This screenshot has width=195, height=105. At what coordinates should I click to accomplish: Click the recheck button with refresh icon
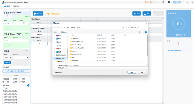pyautogui.click(x=136, y=13)
